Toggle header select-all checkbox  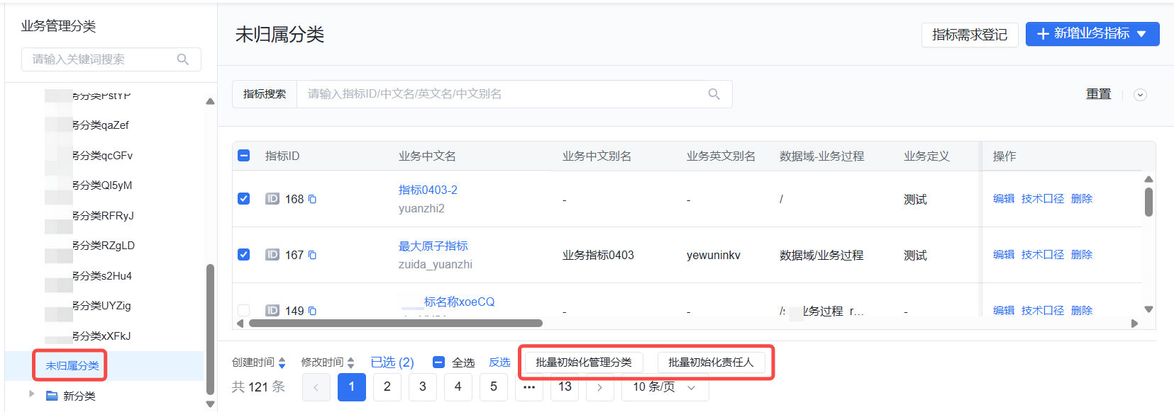click(x=243, y=155)
